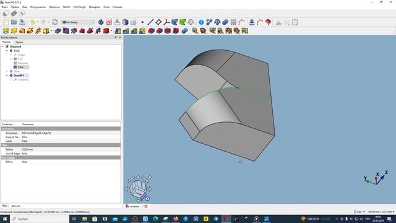Rotate view with navigation cube left arrow
Image resolution: width=396 pixels, height=223 pixels.
point(126,188)
